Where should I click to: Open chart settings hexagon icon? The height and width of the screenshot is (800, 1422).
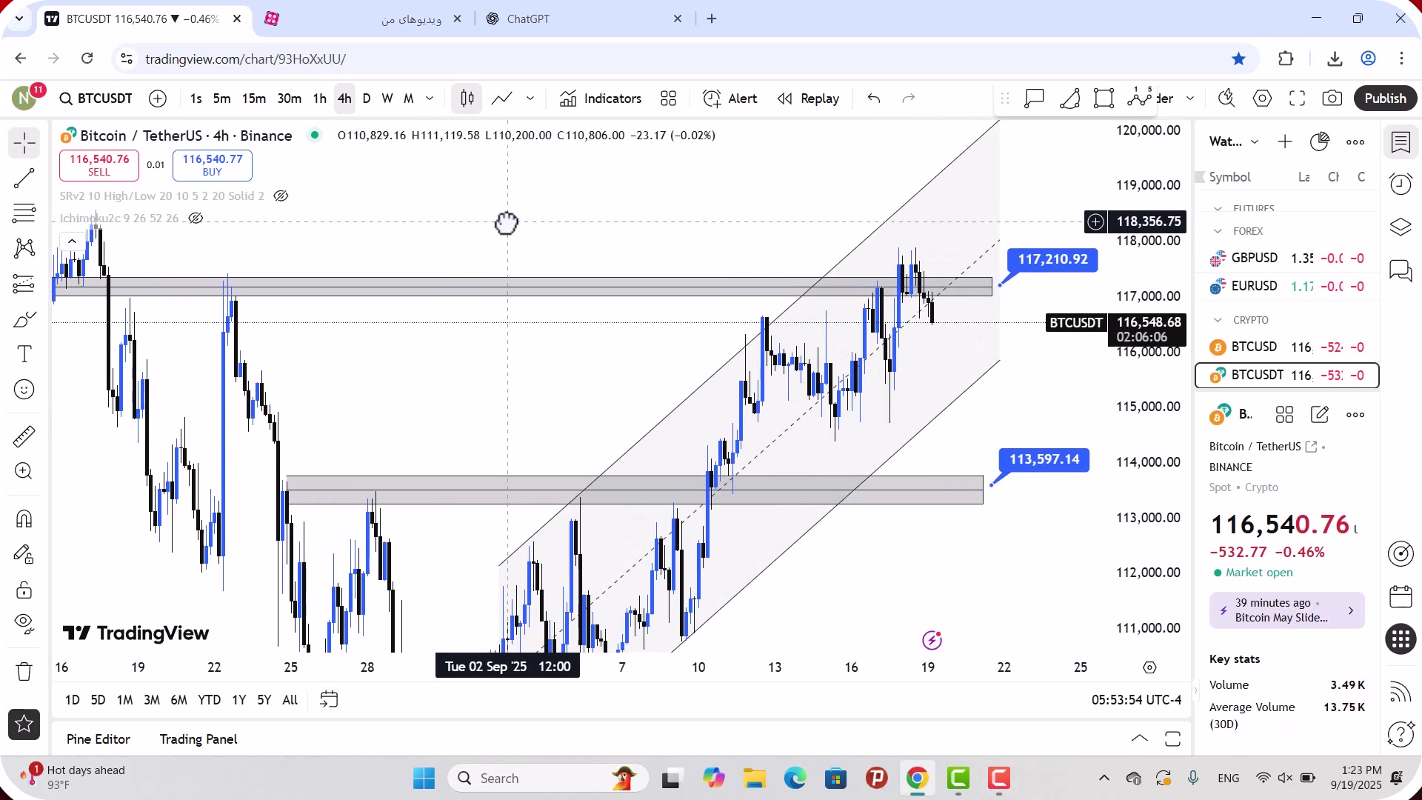pos(1263,99)
